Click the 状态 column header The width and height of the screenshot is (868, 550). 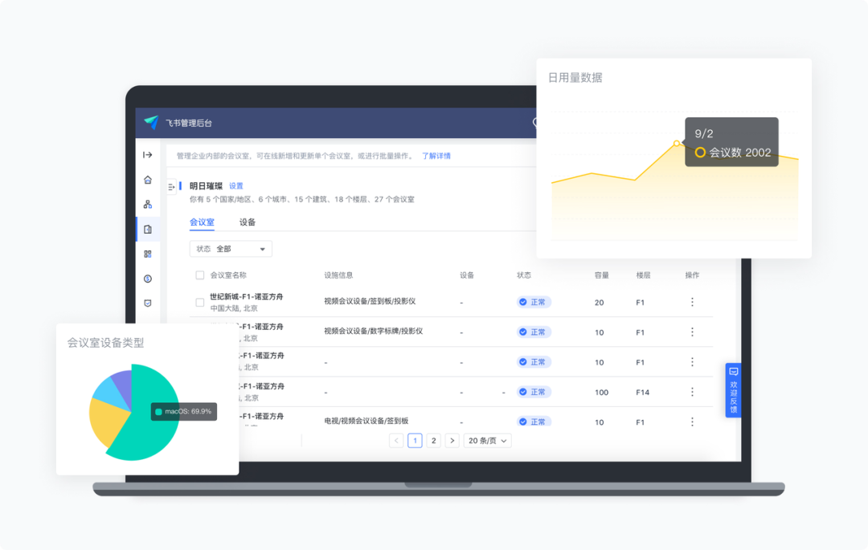pos(524,275)
